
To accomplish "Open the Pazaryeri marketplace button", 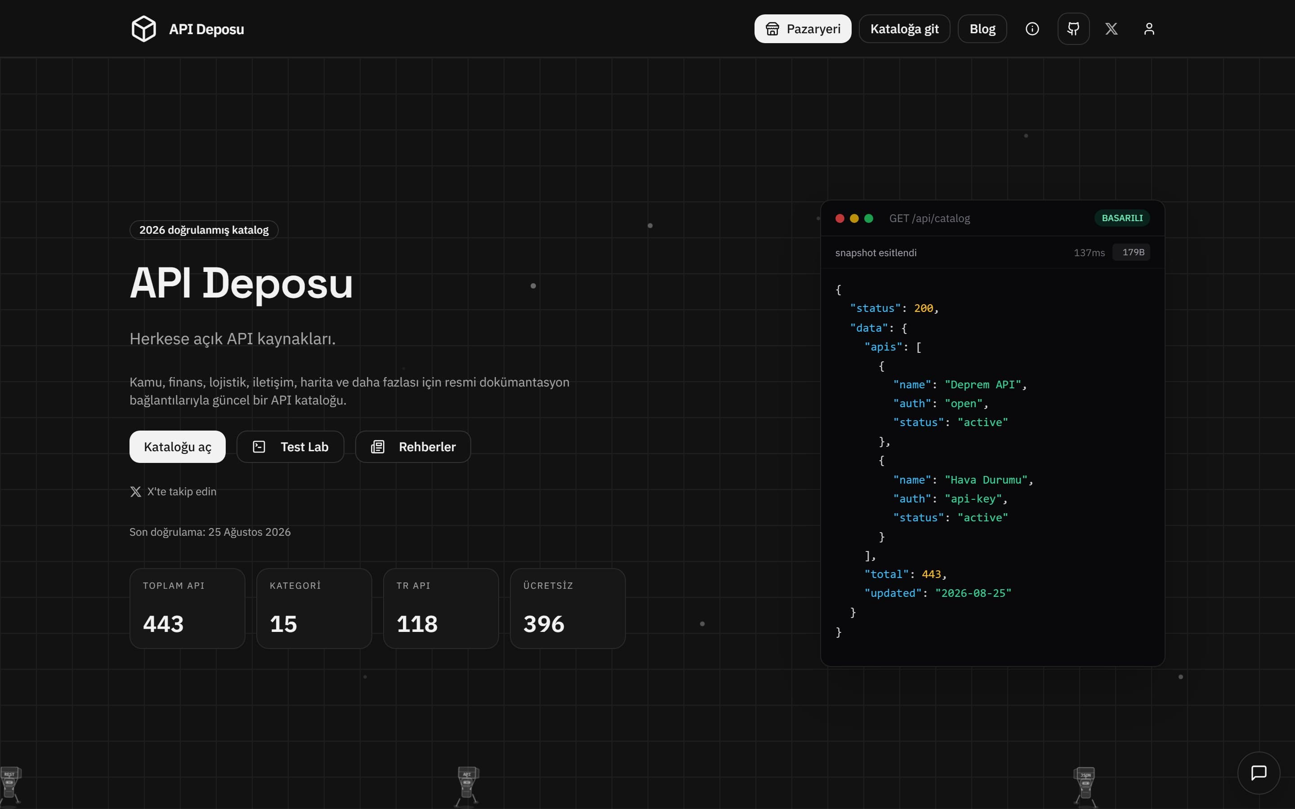I will pos(803,29).
